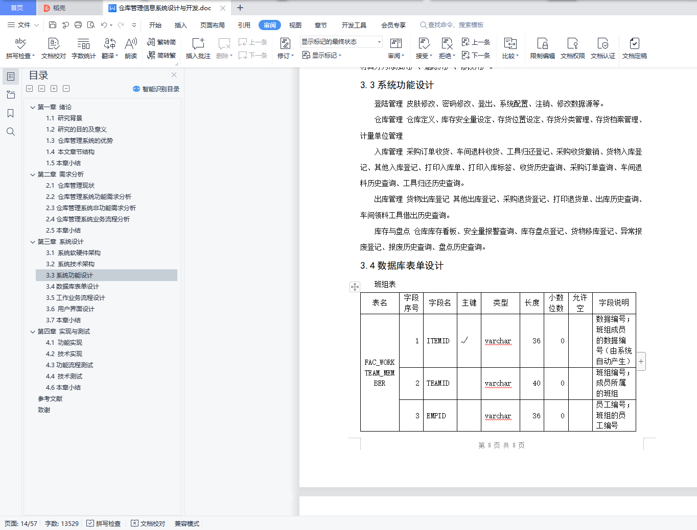Open the 会员专享 ribbon tab
Viewport: 697px width, 530px height.
(x=393, y=25)
